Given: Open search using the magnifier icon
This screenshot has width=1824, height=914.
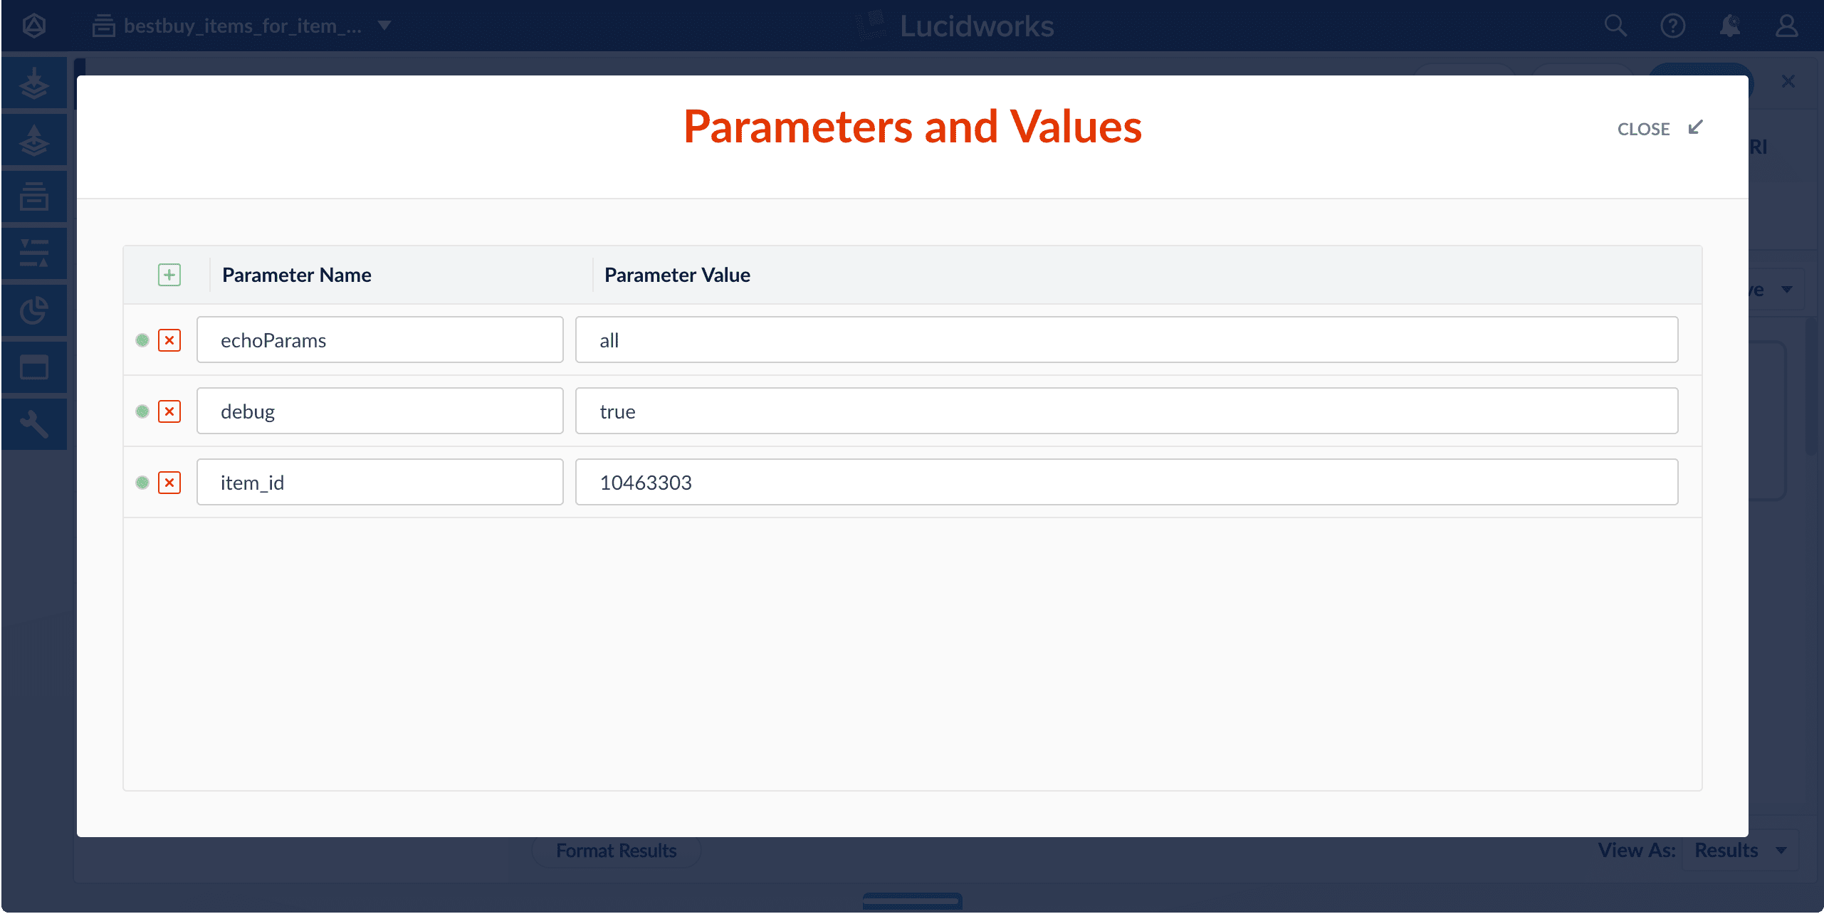Looking at the screenshot, I should (x=1615, y=26).
